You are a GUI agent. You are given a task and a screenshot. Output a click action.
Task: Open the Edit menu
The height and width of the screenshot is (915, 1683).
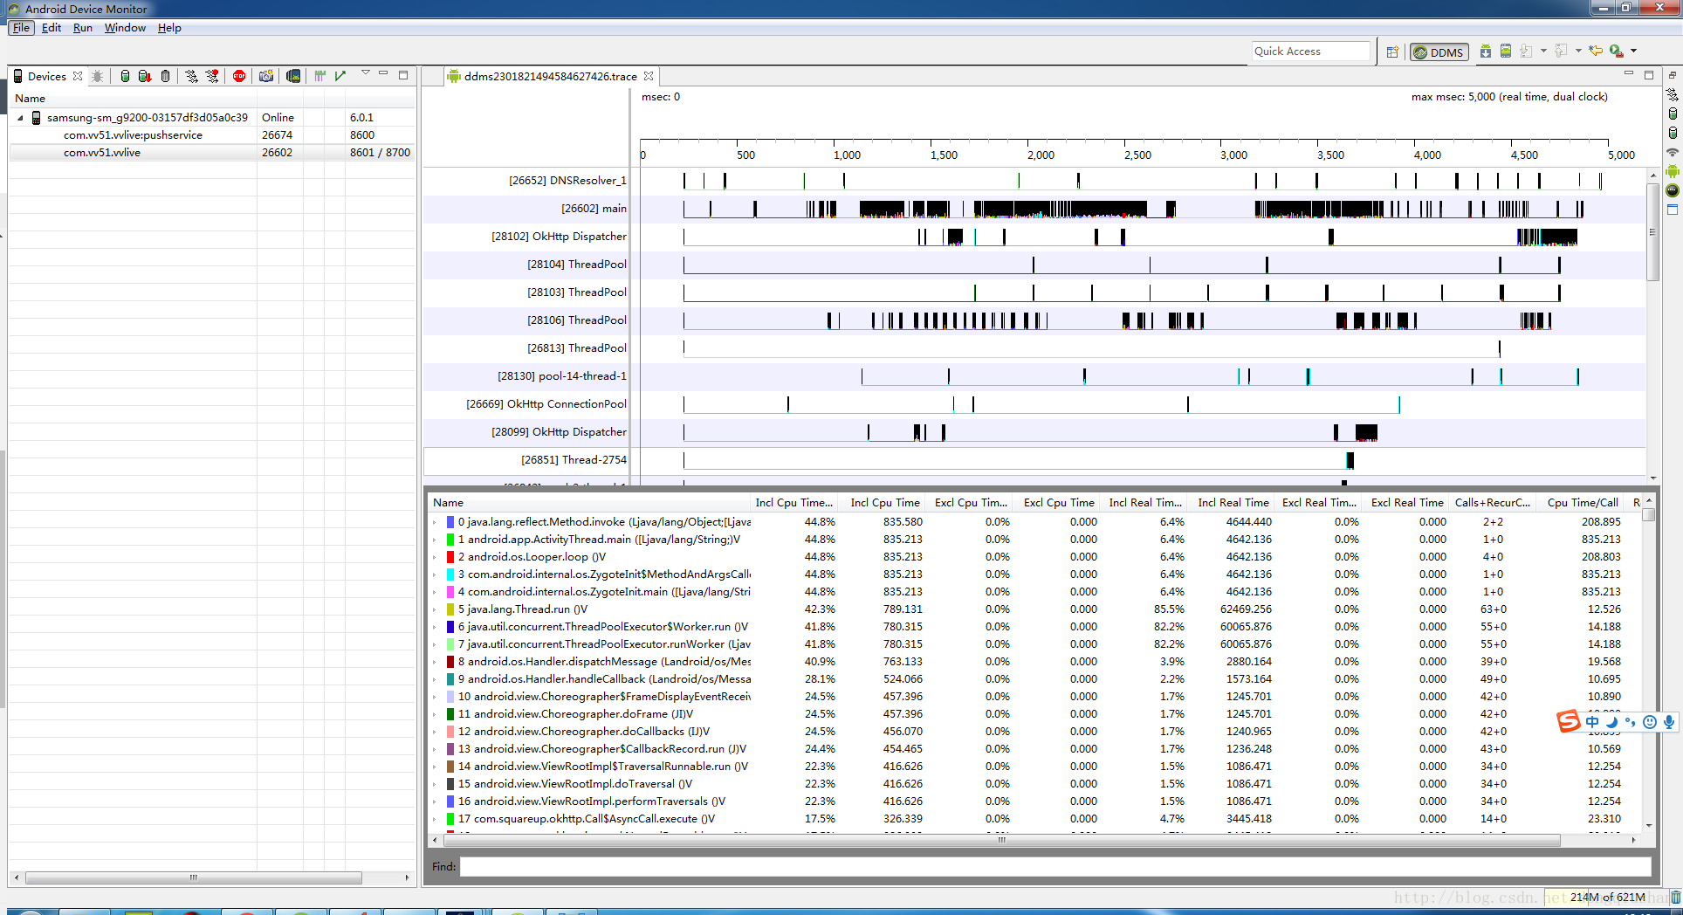(x=52, y=28)
